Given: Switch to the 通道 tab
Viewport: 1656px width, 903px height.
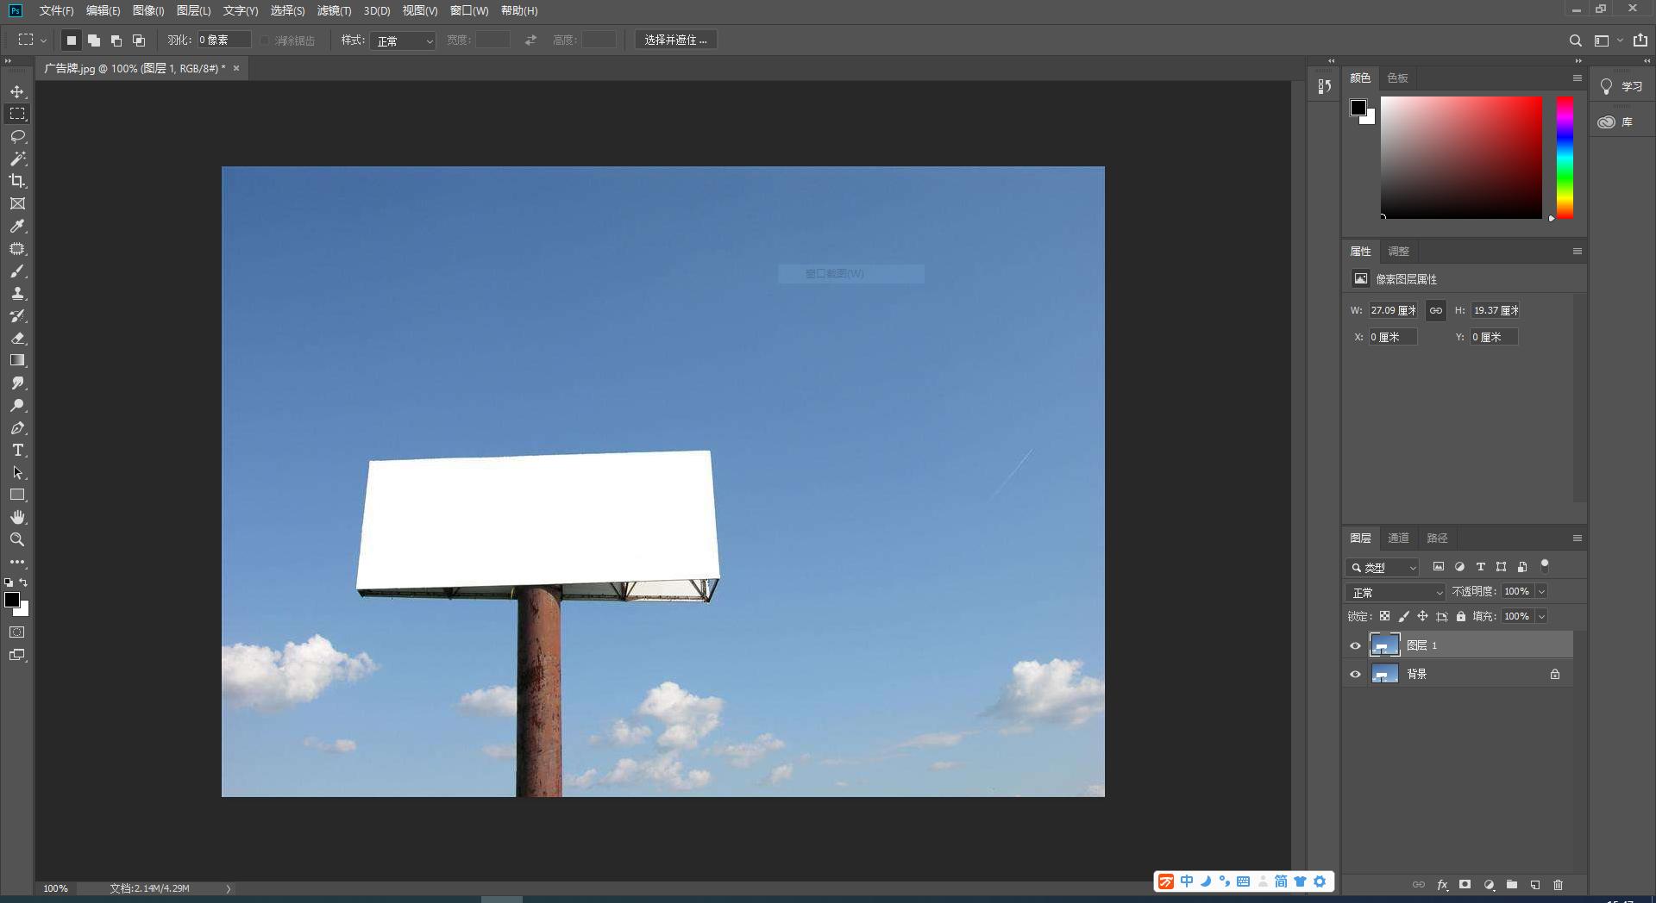Looking at the screenshot, I should click(1398, 538).
